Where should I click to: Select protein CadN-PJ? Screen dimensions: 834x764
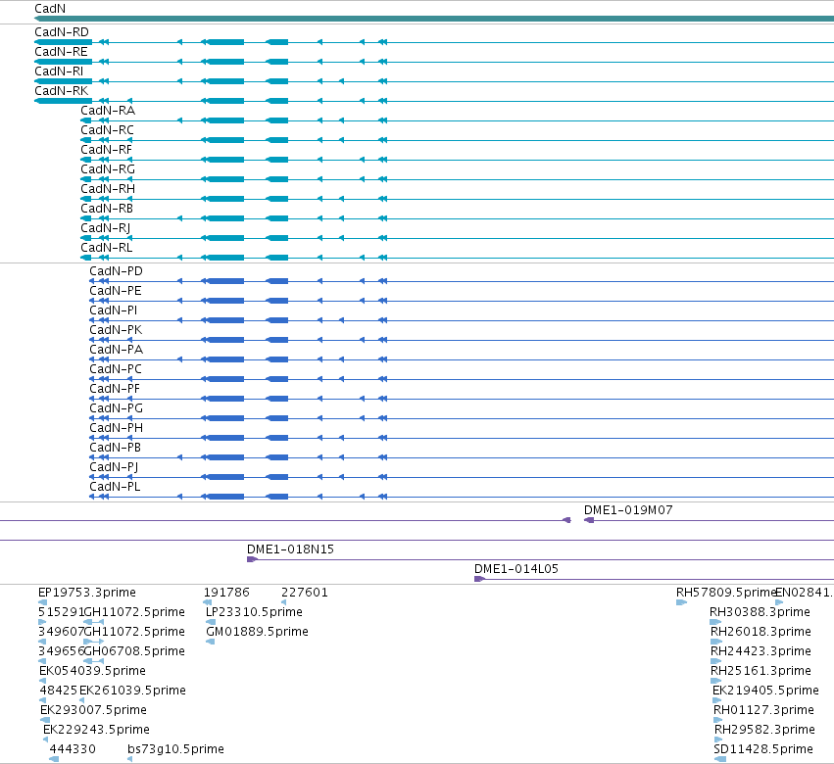coord(114,468)
